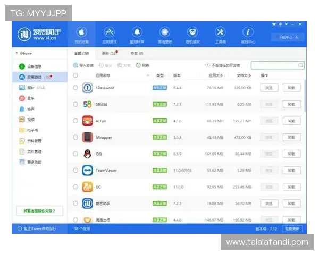Switch to the 更新 (25) tab

tap(110, 53)
